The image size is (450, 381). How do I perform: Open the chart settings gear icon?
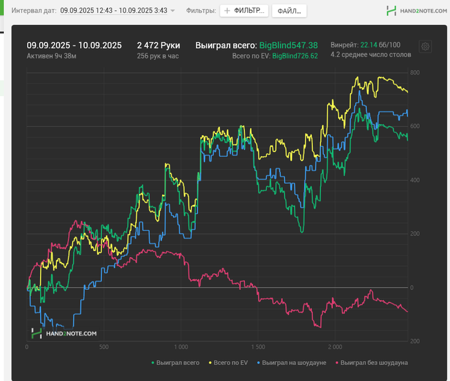(426, 46)
